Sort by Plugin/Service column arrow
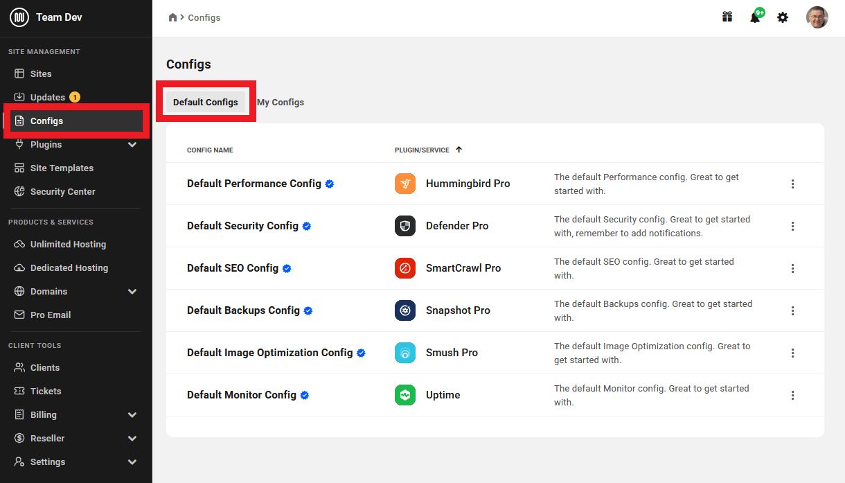Screen dimensions: 845x483 459,150
